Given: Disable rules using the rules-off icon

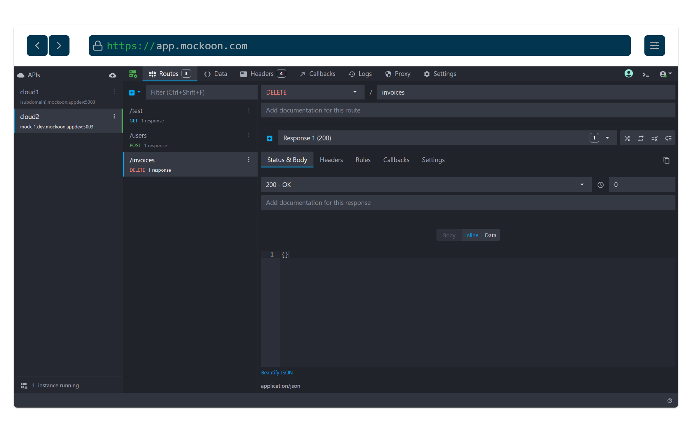Looking at the screenshot, I should click(x=655, y=138).
